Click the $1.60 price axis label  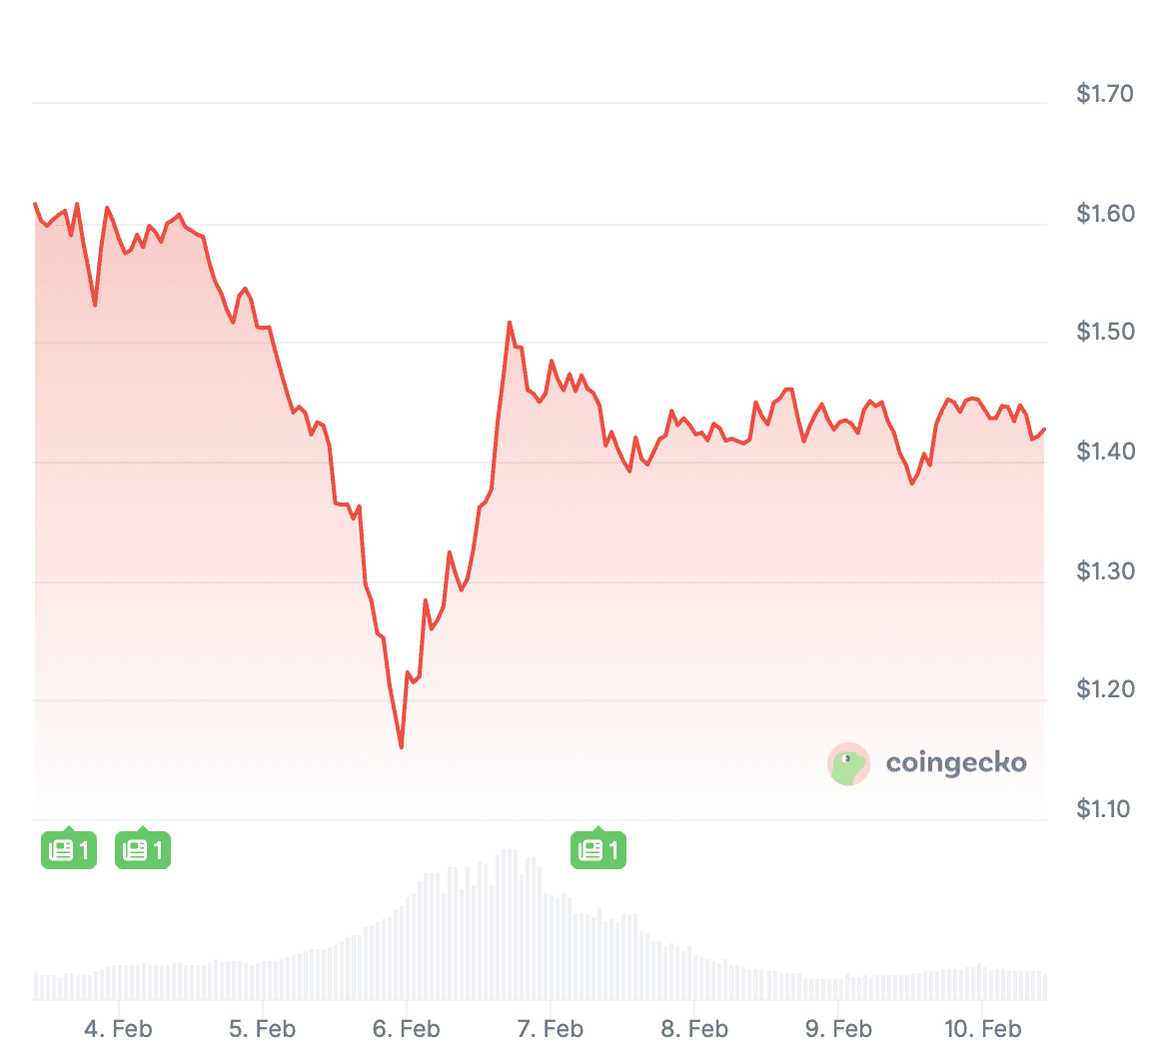pyautogui.click(x=1104, y=214)
